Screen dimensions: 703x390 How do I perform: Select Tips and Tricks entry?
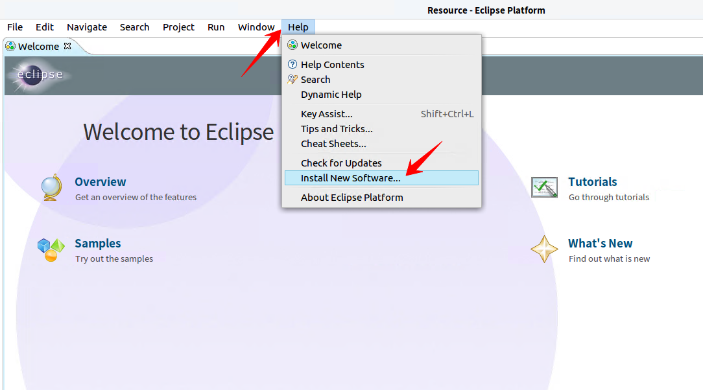[381, 129]
